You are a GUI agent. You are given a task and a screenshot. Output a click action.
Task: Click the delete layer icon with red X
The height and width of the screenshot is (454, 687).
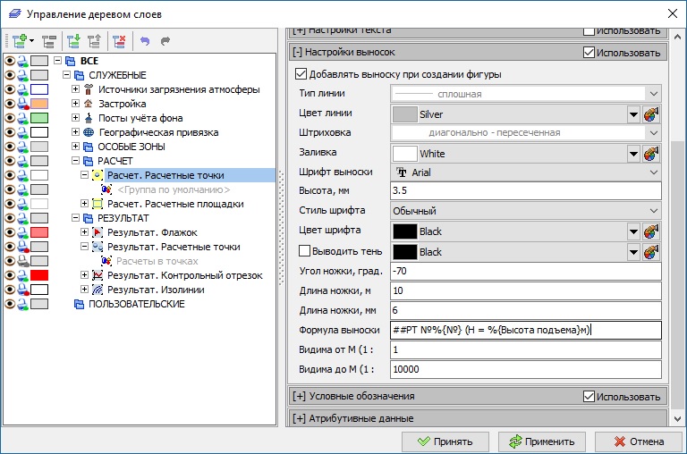[118, 40]
